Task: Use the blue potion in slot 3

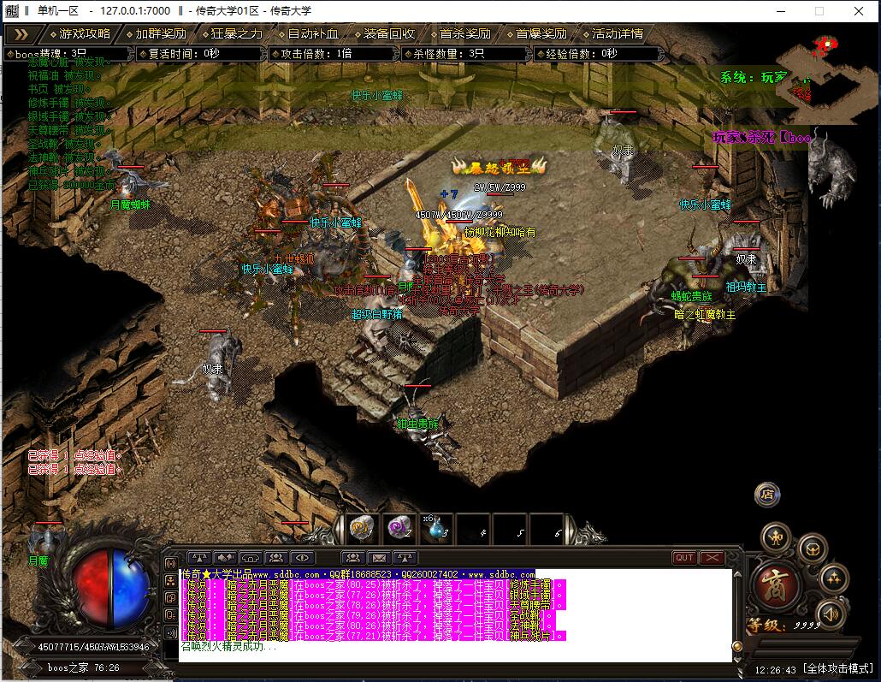Action: 436,529
